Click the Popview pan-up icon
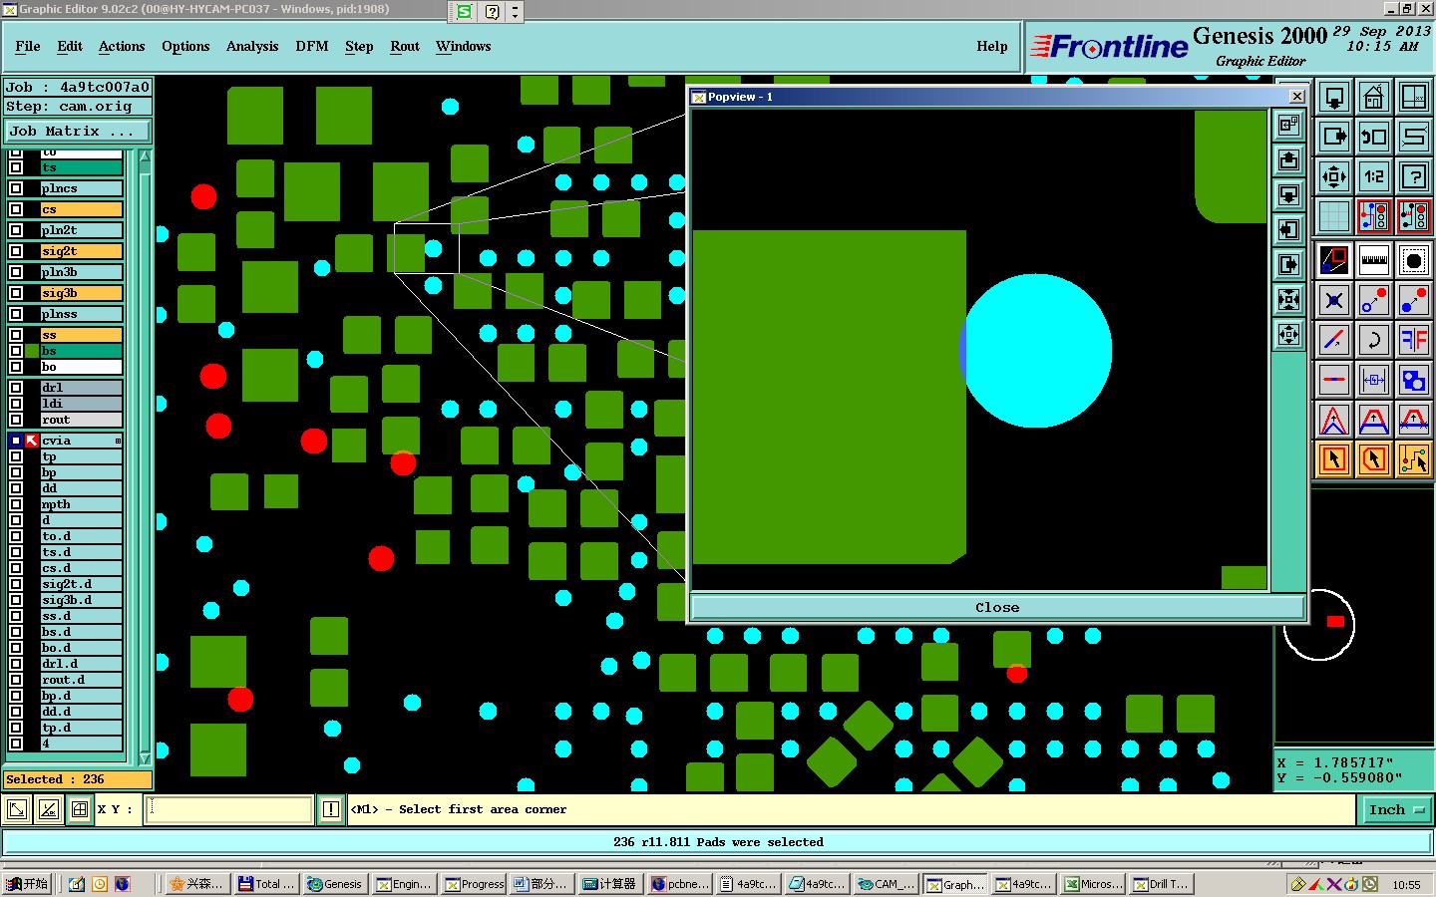1436x897 pixels. coord(1289,160)
